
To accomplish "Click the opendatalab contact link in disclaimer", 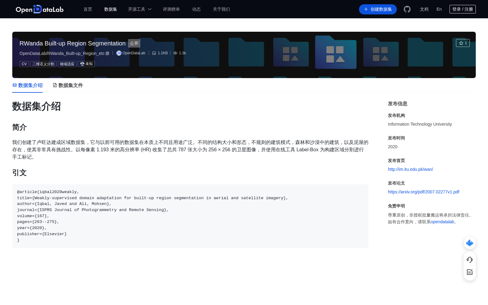I will click(x=442, y=222).
